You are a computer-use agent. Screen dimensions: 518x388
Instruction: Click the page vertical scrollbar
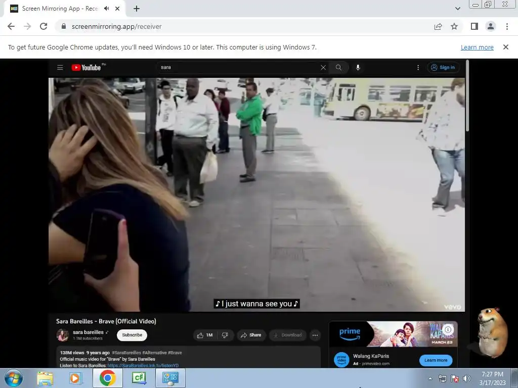pos(467,95)
